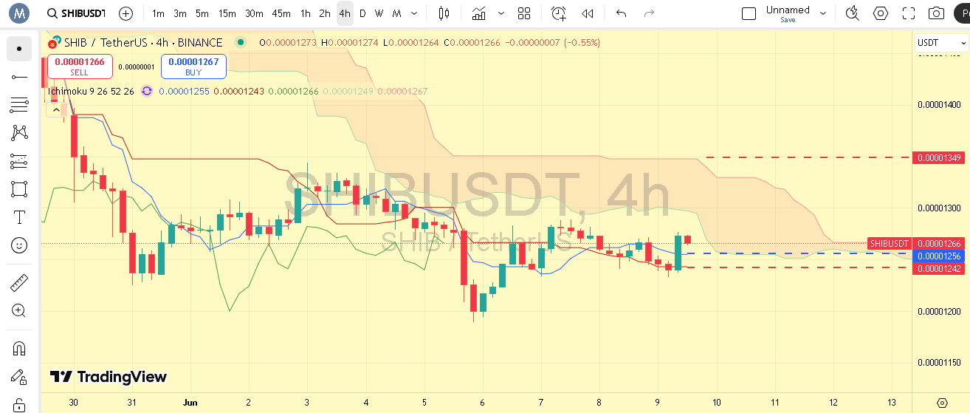
Task: Open candlestick chart type selector
Action: pyautogui.click(x=444, y=13)
